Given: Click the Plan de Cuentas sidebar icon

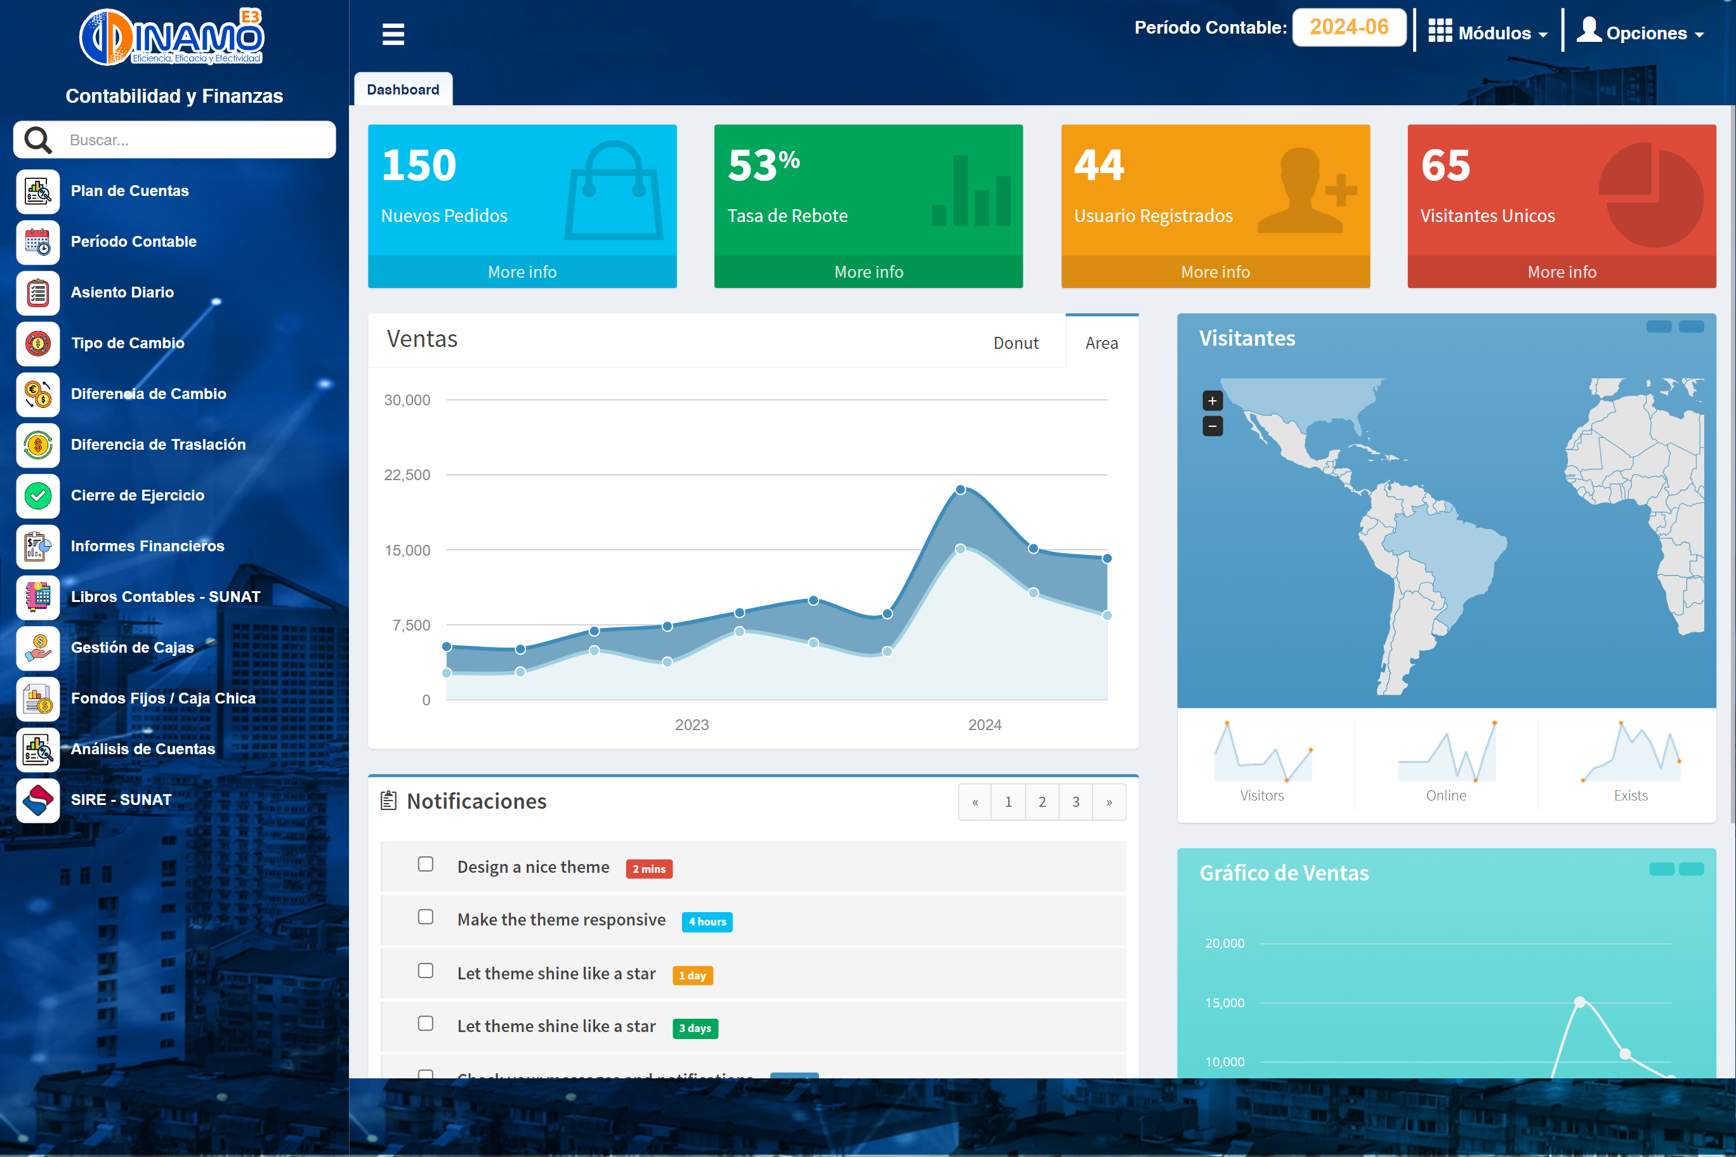Looking at the screenshot, I should click(x=37, y=191).
